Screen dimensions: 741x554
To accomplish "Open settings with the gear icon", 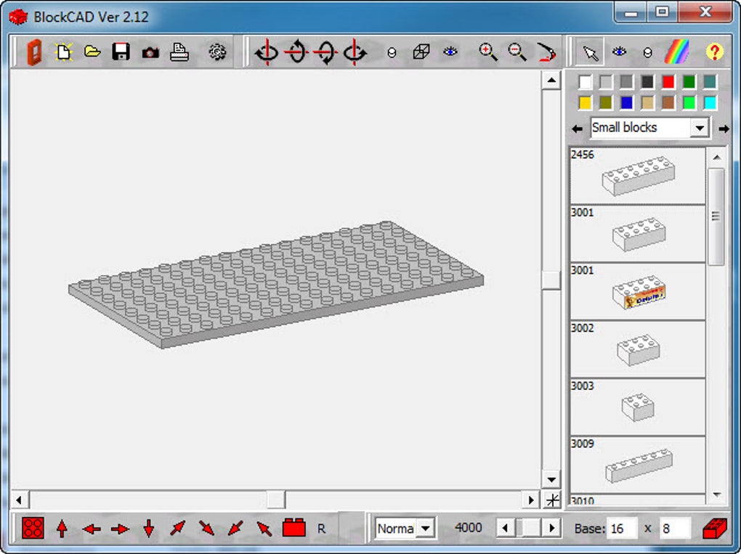I will [217, 52].
